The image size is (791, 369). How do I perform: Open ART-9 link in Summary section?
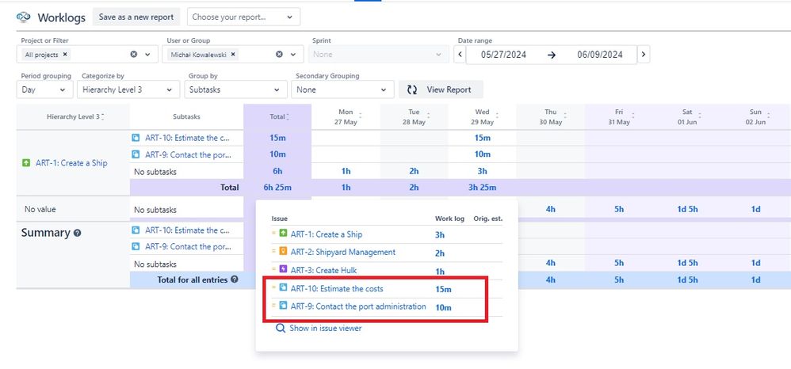point(188,246)
